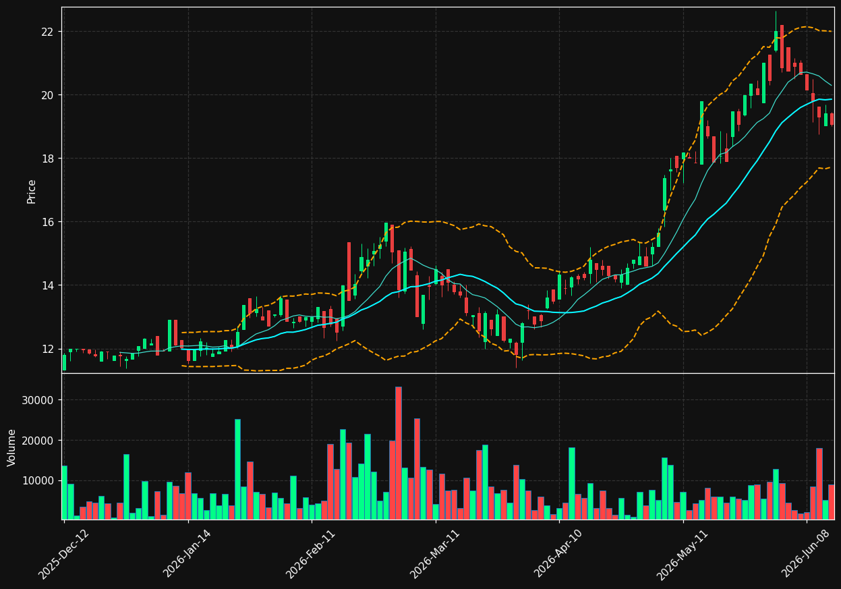Click the 2026-Apr-10 date label

coord(559,553)
